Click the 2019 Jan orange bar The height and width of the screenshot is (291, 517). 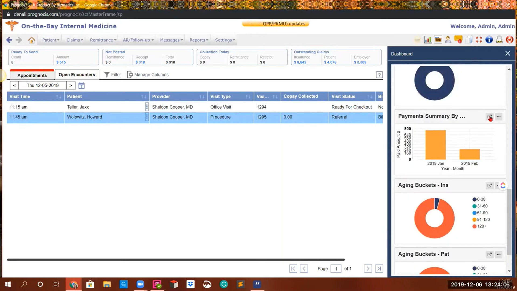click(435, 145)
